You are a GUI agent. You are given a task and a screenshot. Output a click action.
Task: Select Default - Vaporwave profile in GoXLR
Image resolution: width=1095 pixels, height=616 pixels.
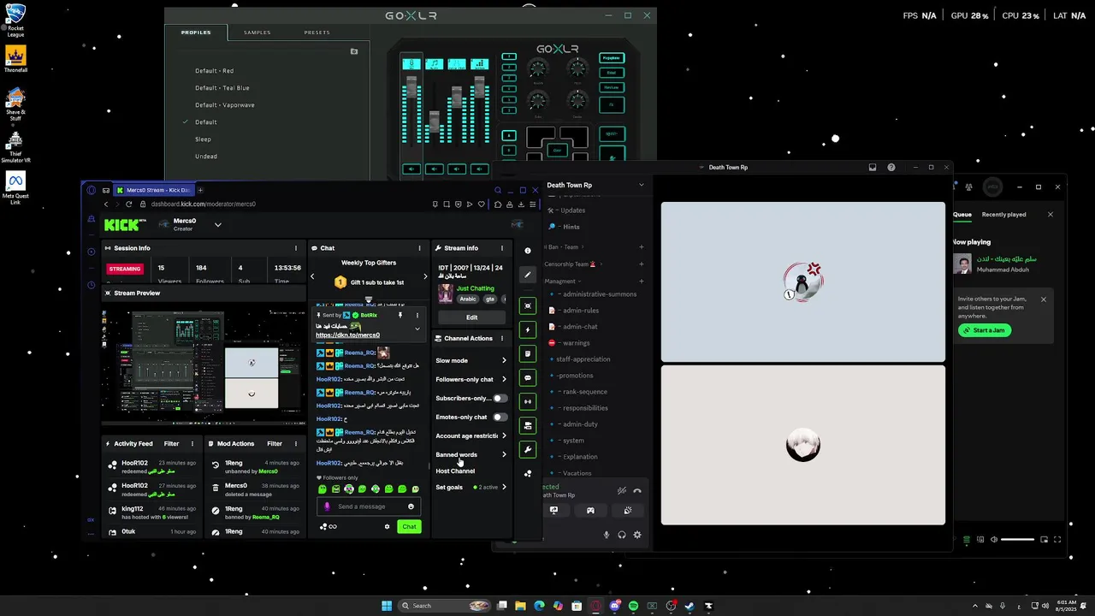click(225, 105)
